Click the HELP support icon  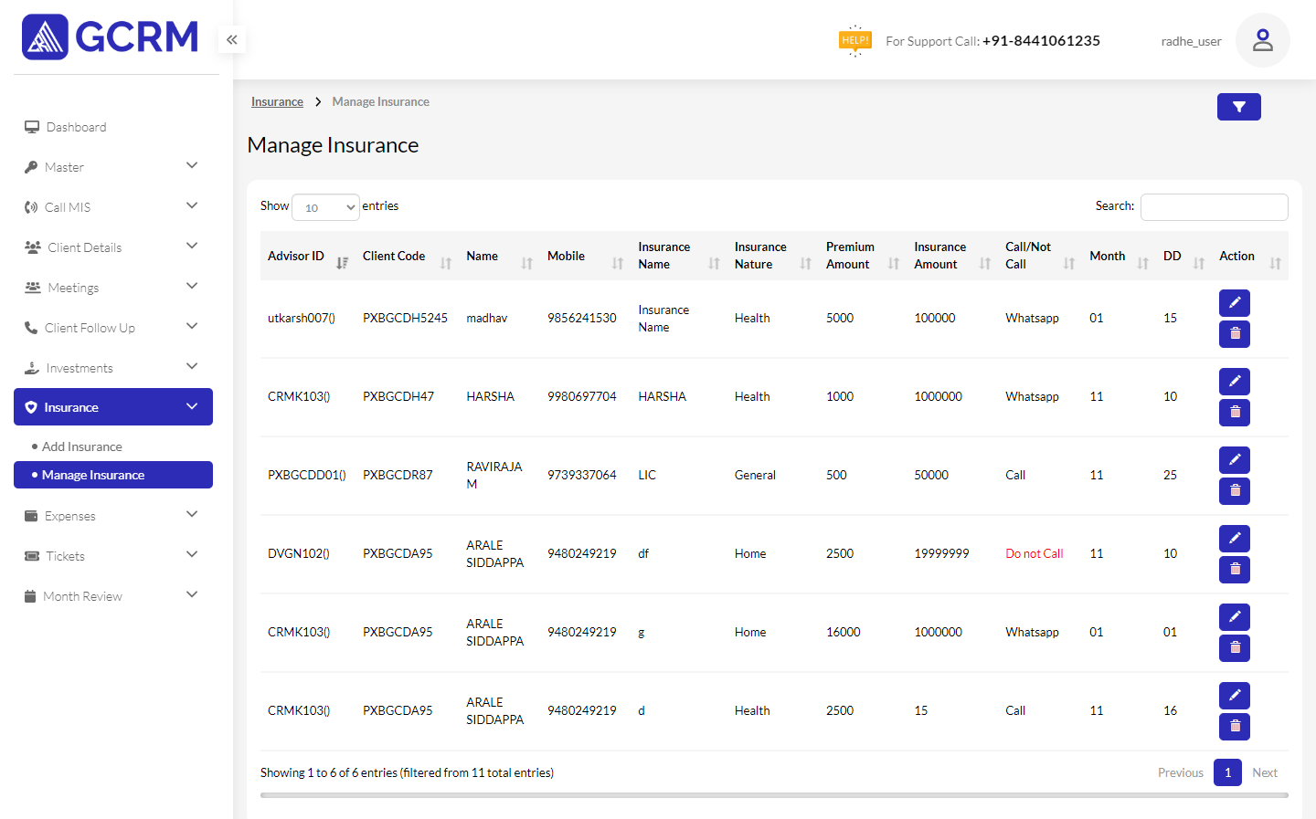pos(854,40)
